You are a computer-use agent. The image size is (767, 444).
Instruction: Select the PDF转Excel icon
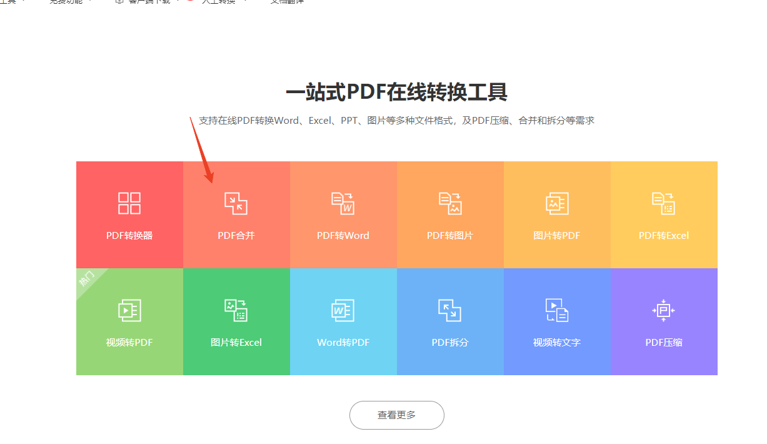pyautogui.click(x=664, y=203)
